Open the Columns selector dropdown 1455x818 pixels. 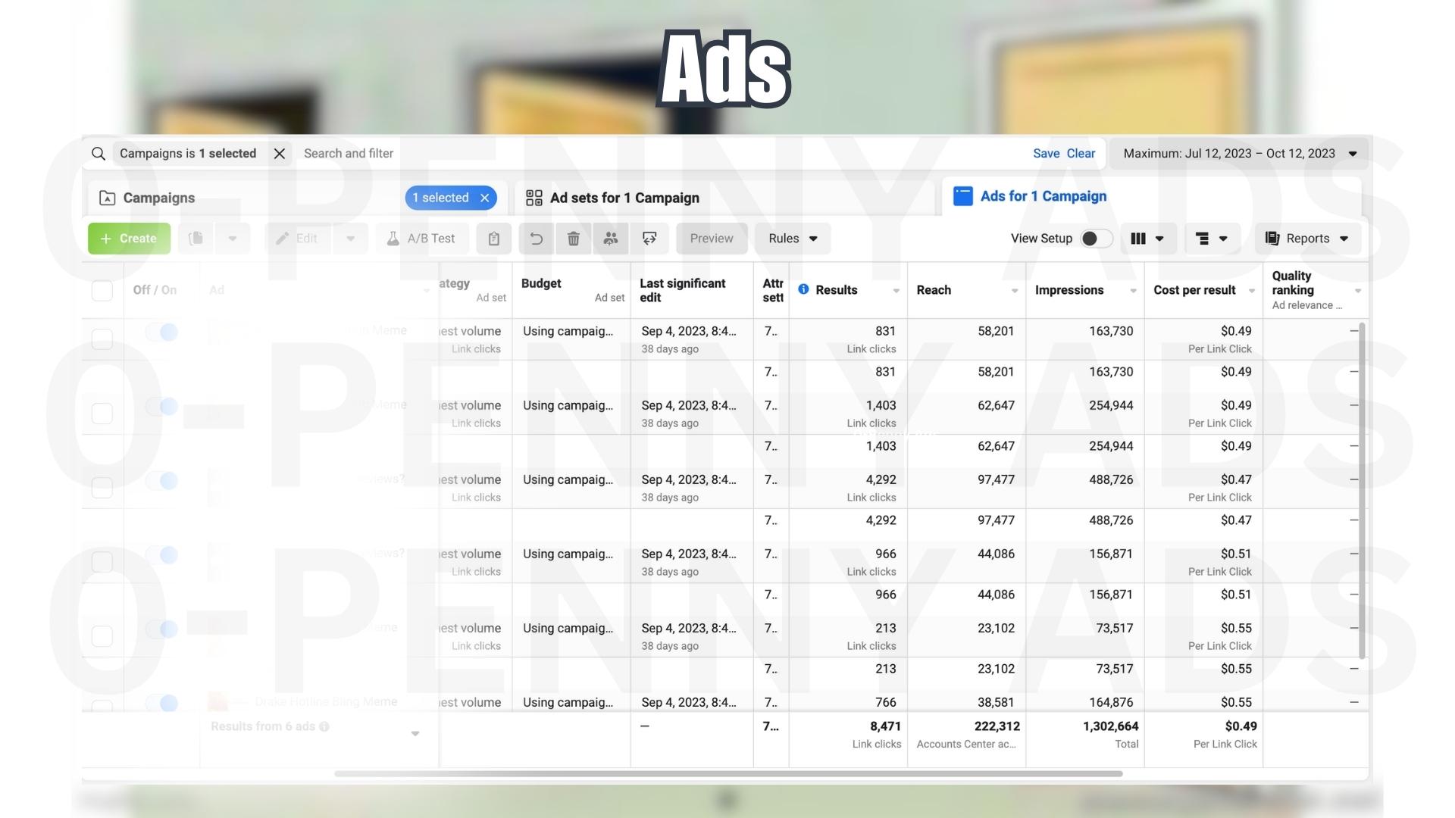(1147, 239)
